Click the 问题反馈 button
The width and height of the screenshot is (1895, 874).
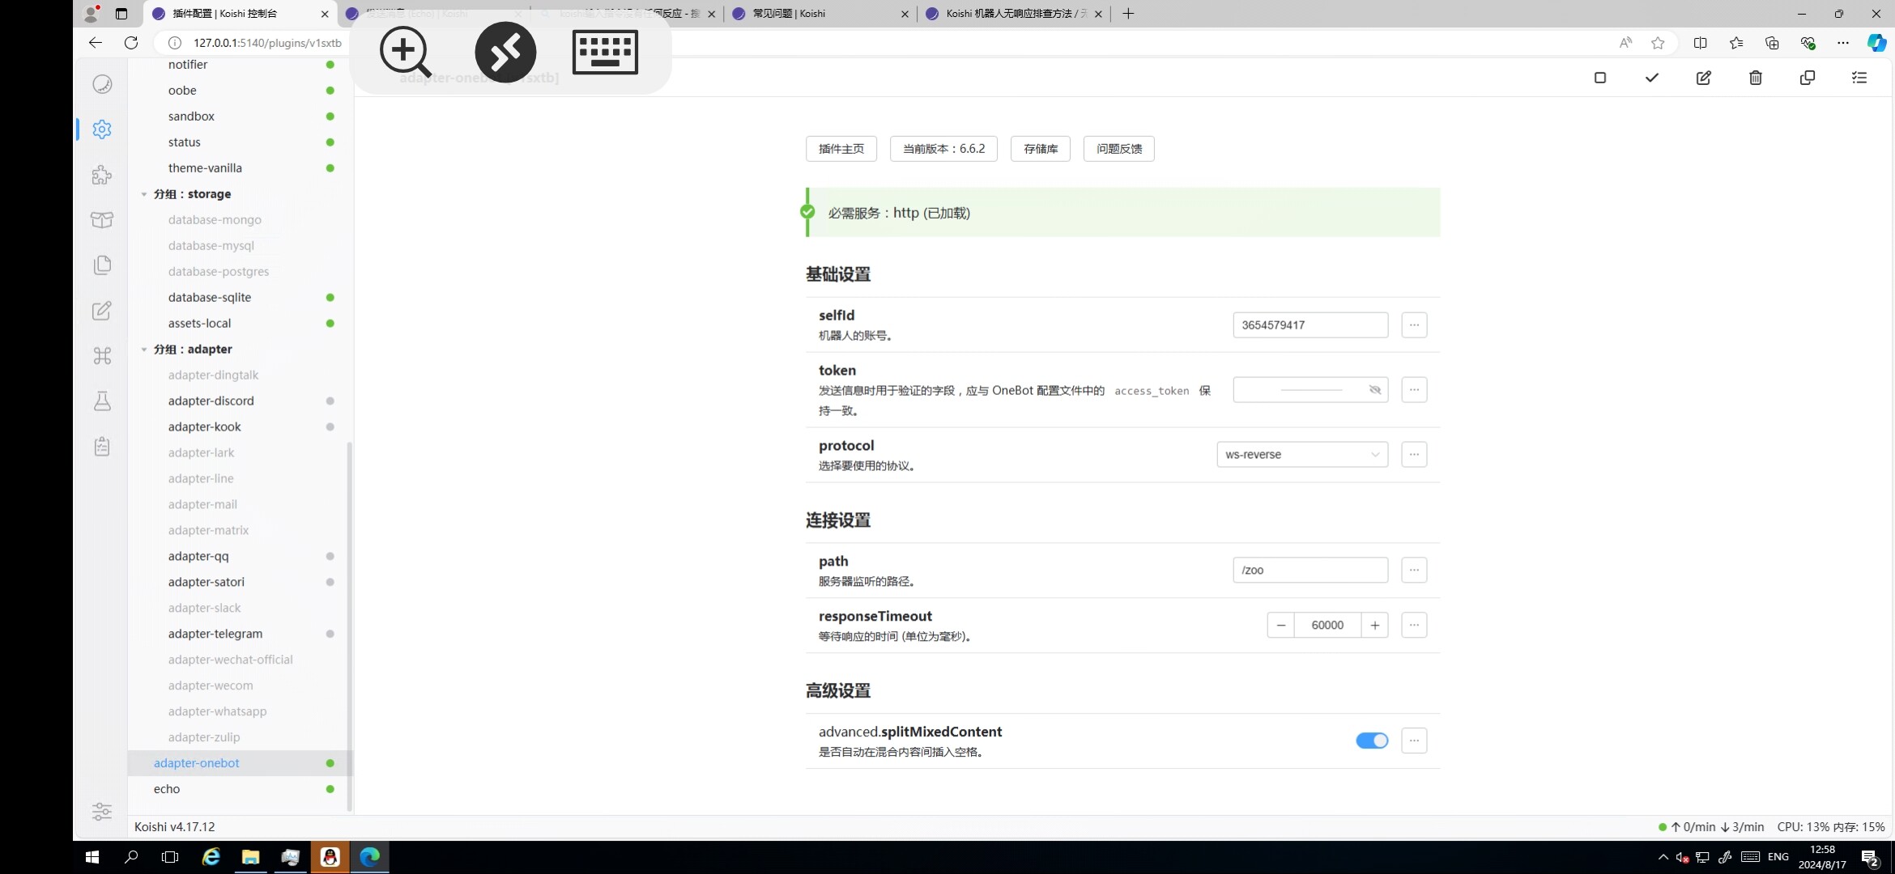pyautogui.click(x=1118, y=149)
